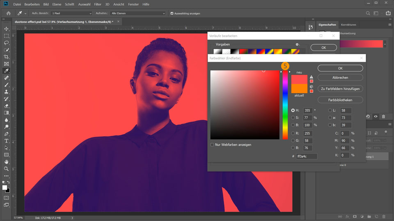Select the Hand tool

tap(7, 162)
